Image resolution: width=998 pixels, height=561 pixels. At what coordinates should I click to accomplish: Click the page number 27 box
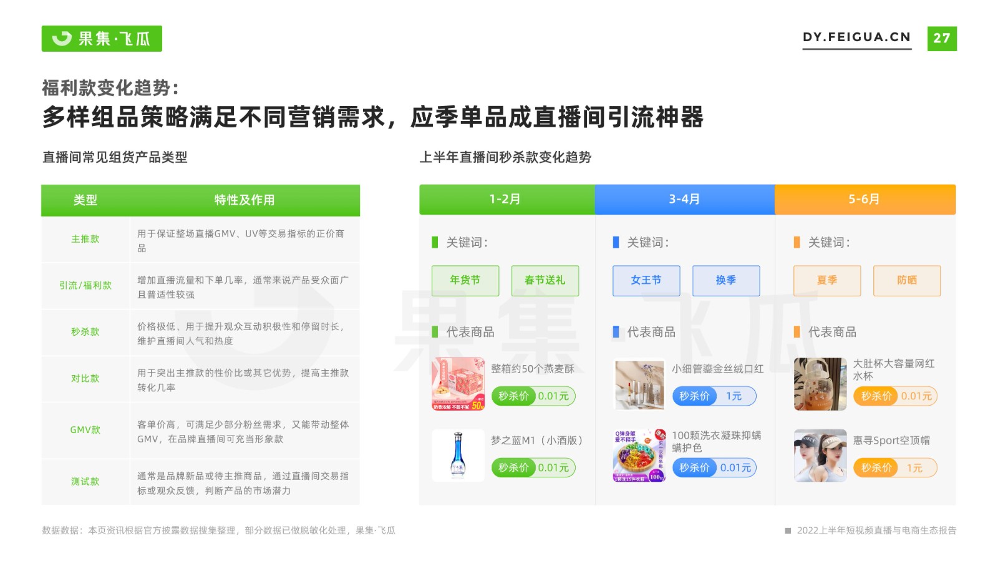click(942, 39)
